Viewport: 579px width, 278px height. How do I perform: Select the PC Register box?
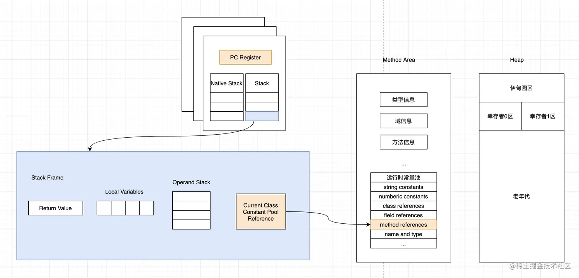pos(245,57)
